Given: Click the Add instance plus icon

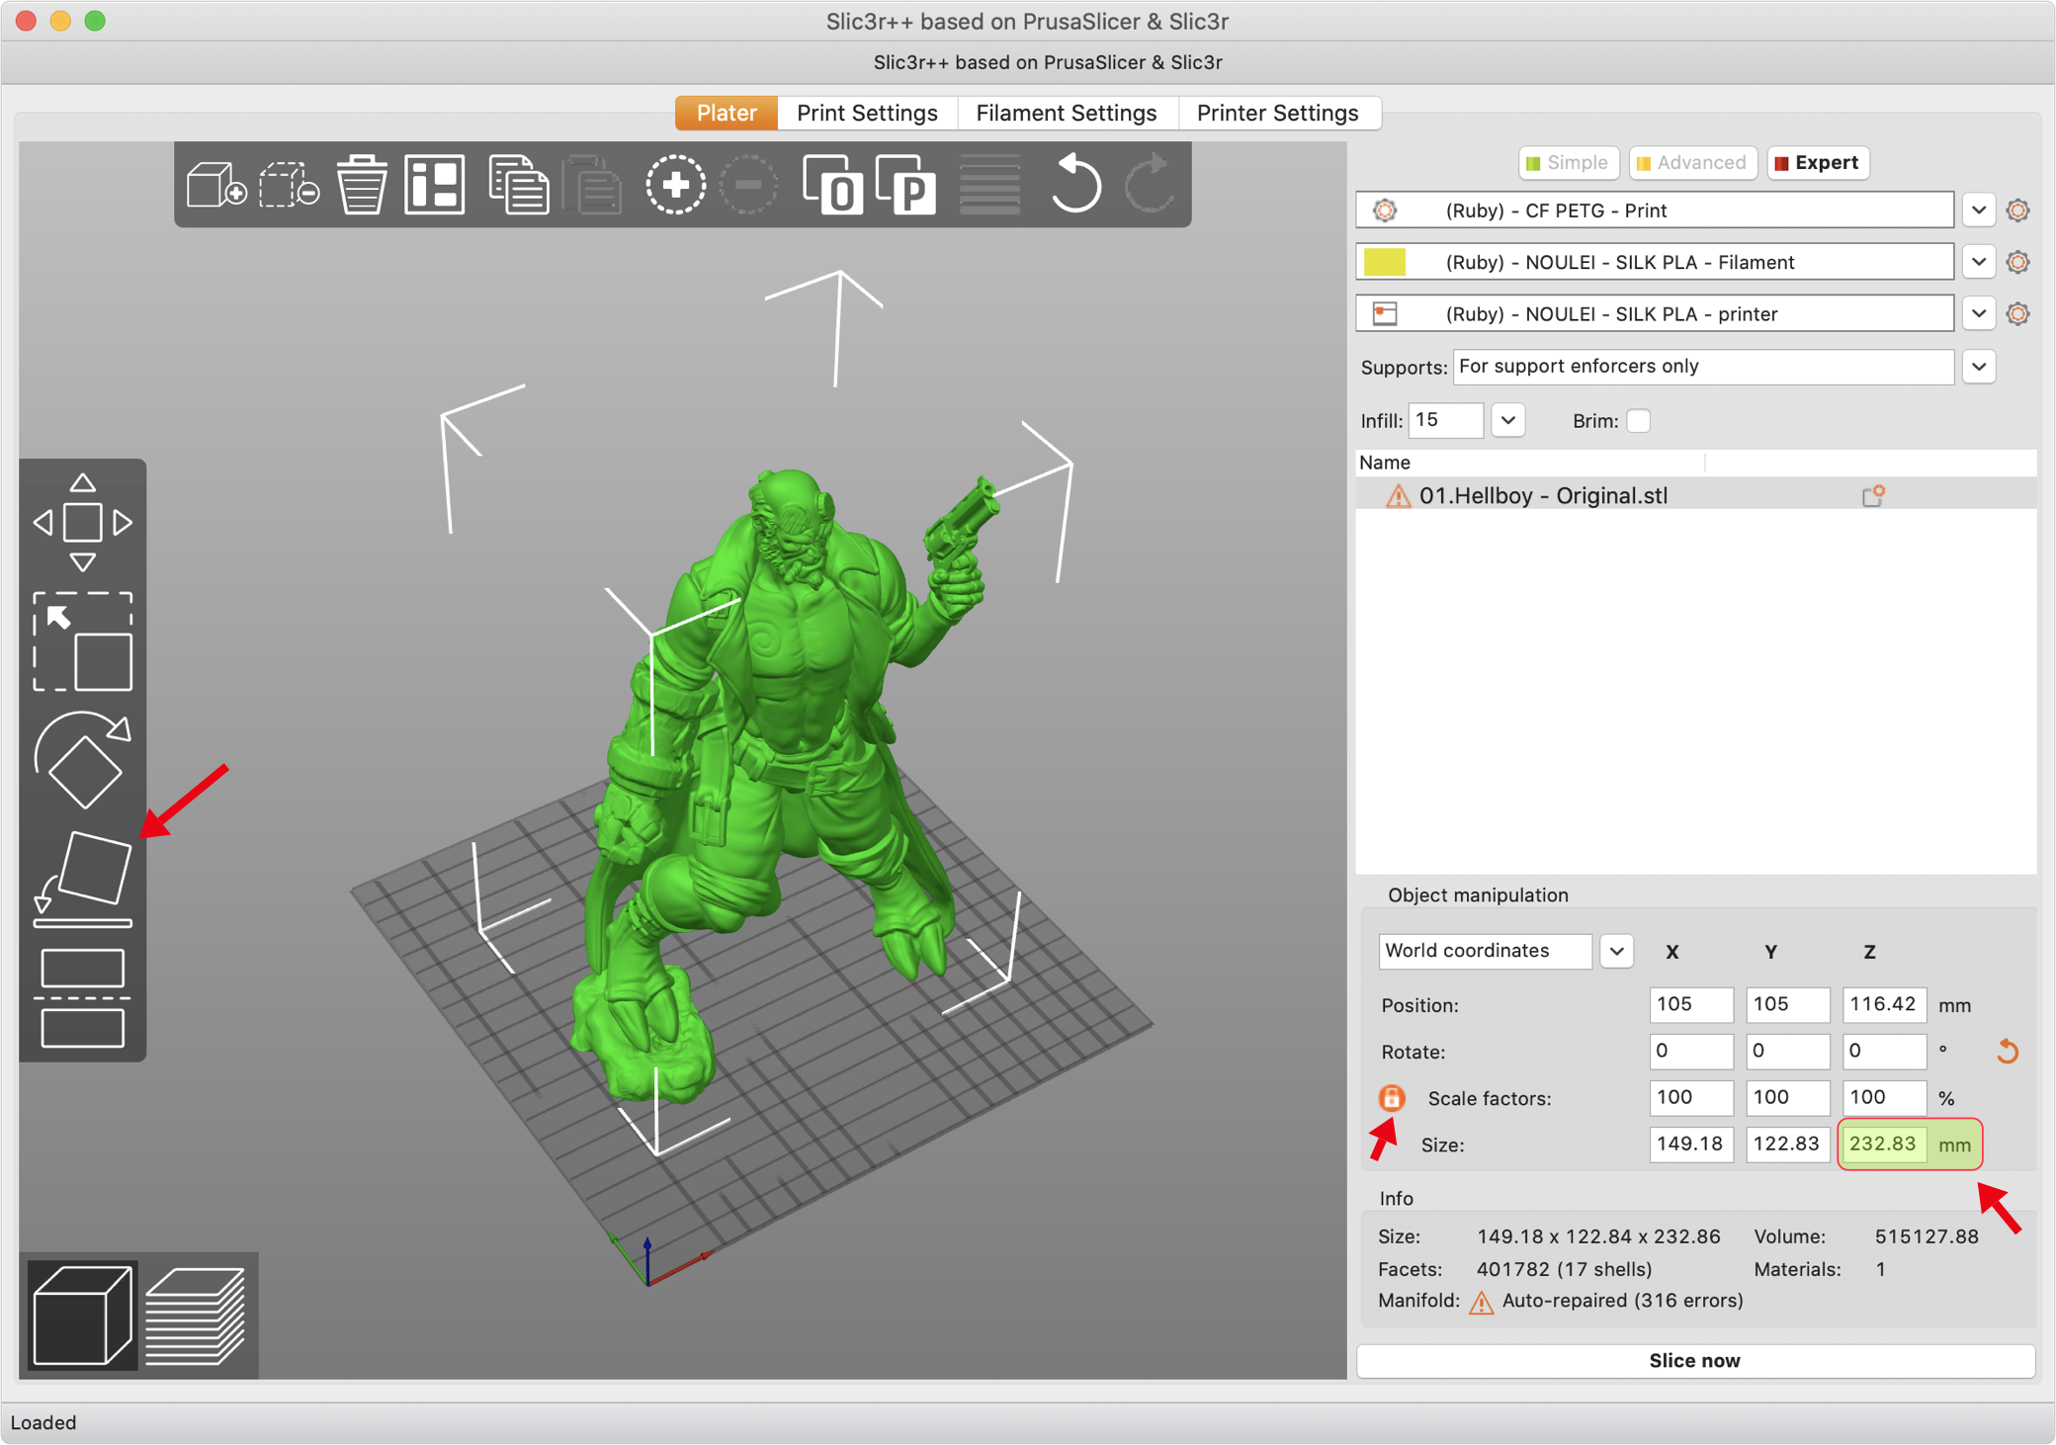Looking at the screenshot, I should coord(675,185).
